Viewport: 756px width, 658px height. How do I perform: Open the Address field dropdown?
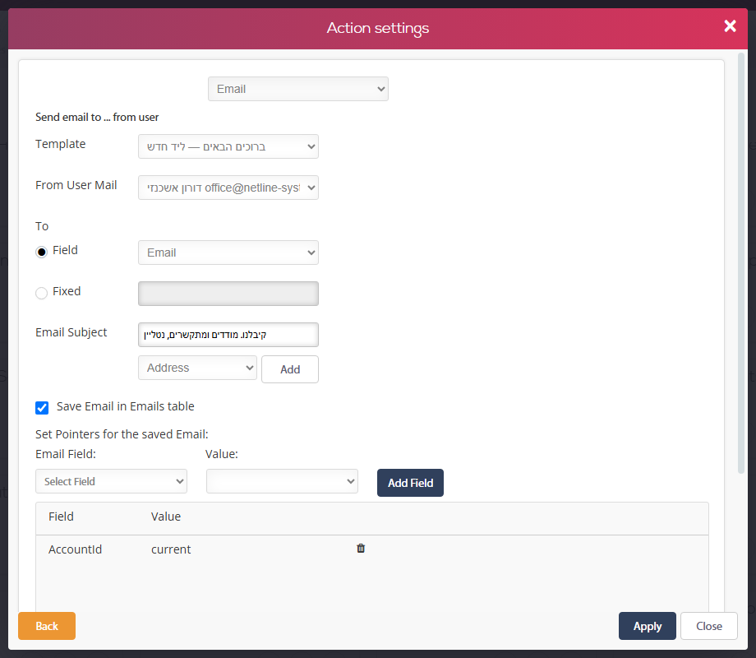197,368
